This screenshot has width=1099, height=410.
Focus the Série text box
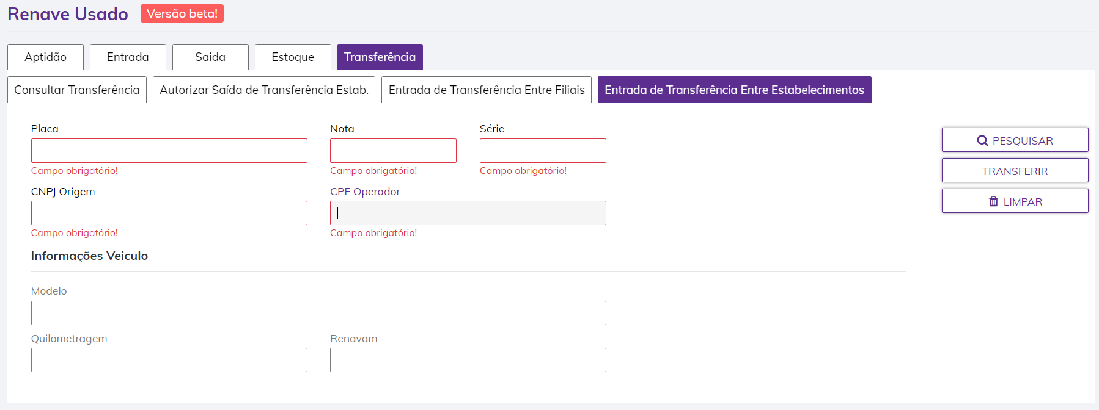pos(543,151)
